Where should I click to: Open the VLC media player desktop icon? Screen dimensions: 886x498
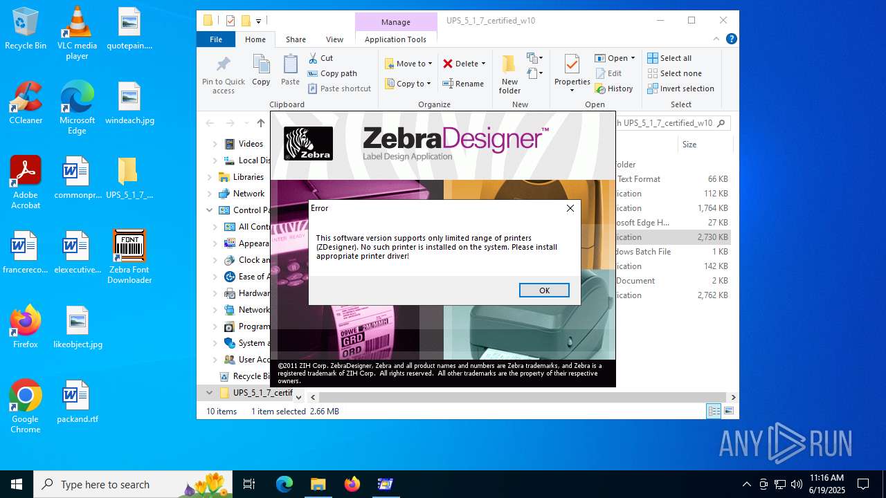[x=77, y=33]
